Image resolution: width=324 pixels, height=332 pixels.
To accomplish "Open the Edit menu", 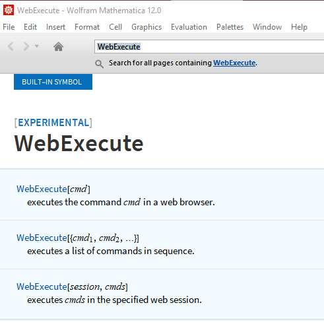I will click(x=30, y=27).
